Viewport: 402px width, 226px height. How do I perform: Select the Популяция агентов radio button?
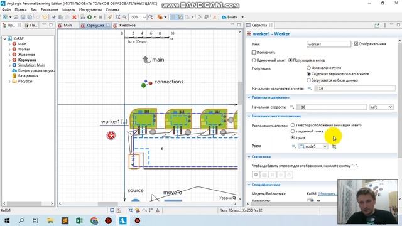[x=290, y=60]
